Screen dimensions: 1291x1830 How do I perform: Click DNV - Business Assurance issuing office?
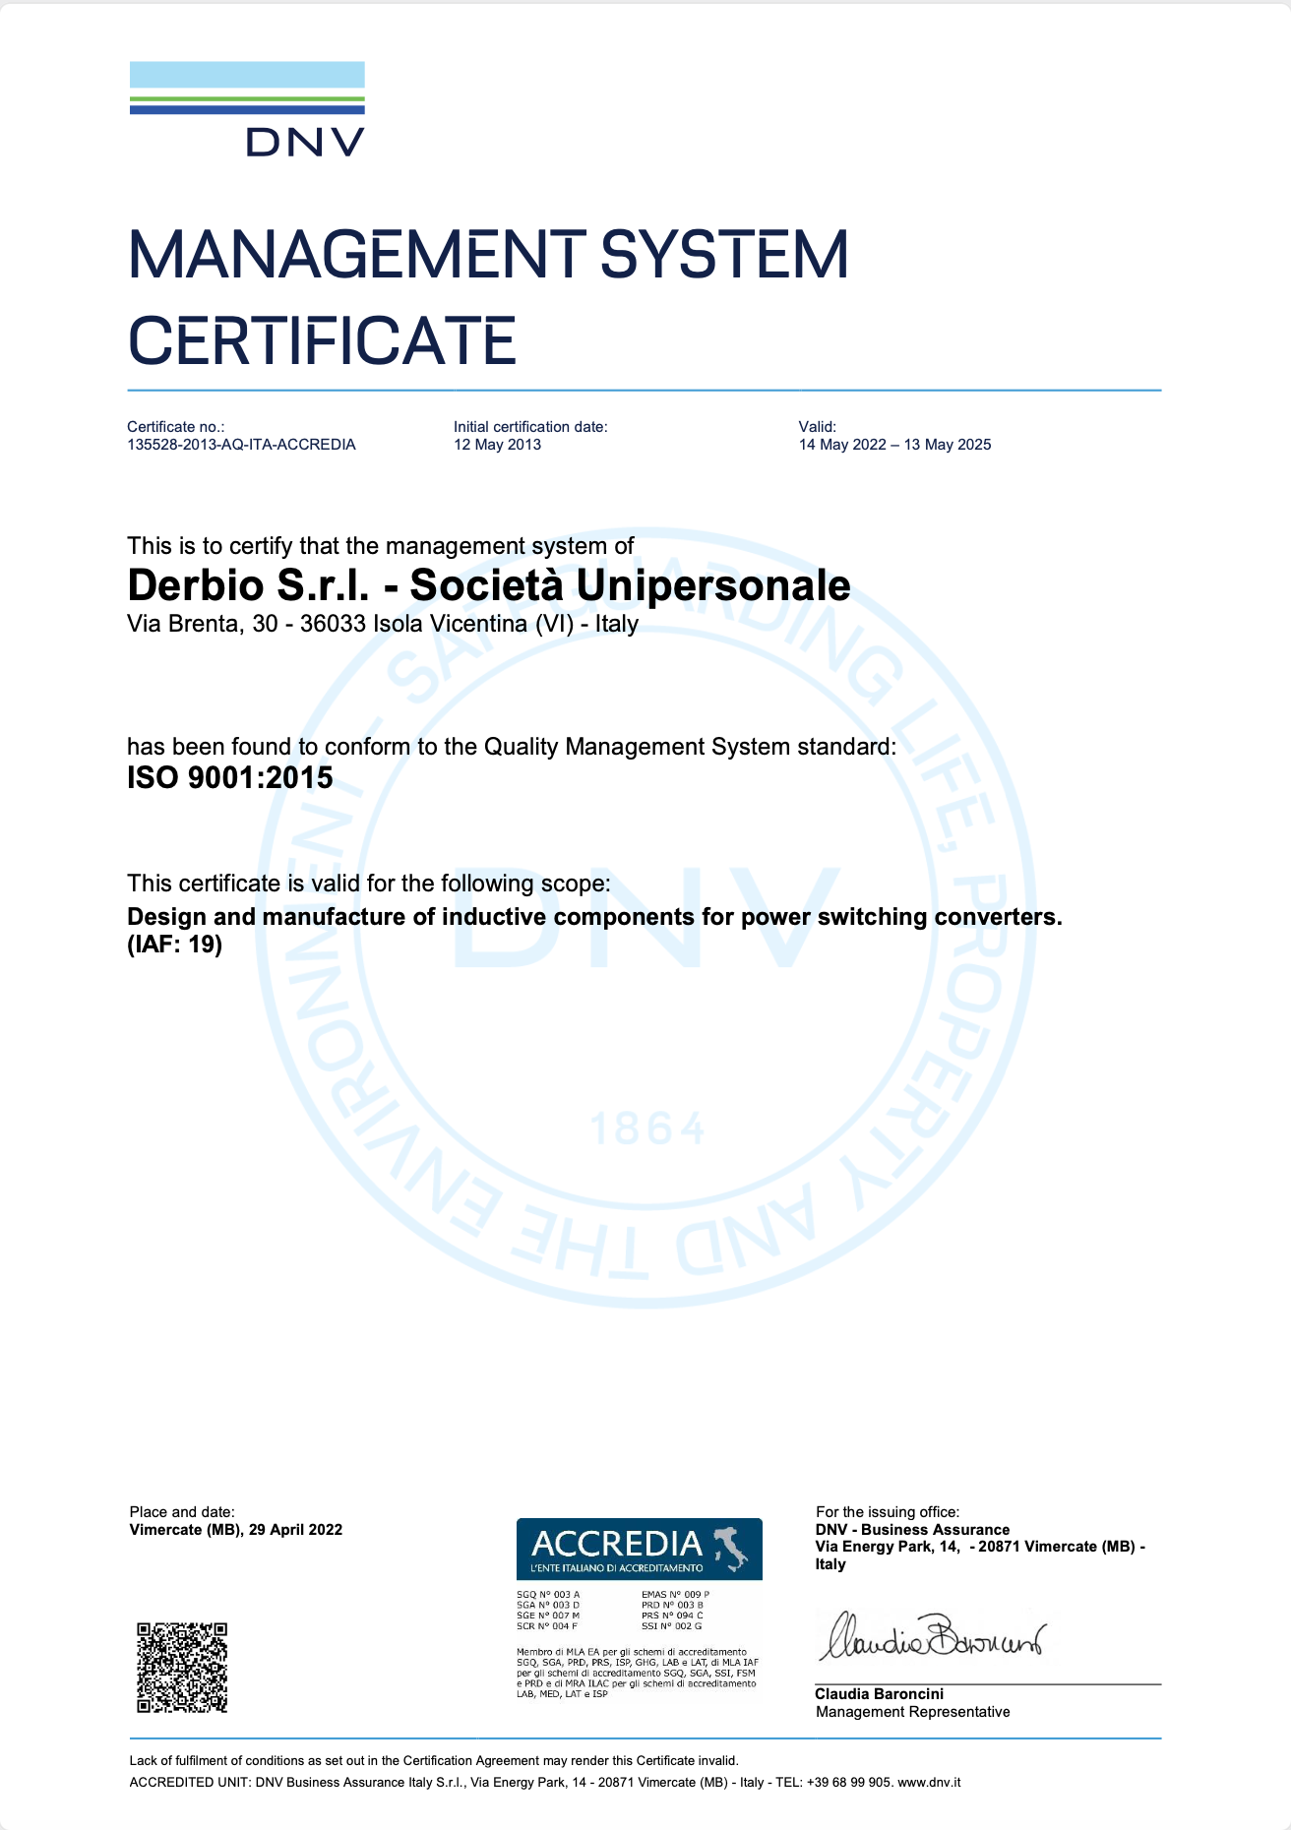click(x=912, y=1530)
